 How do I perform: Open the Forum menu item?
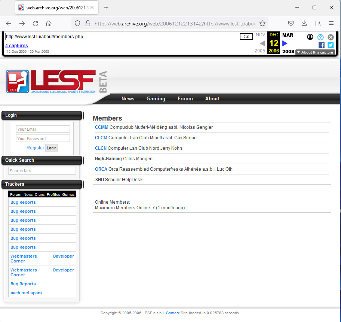[x=185, y=98]
